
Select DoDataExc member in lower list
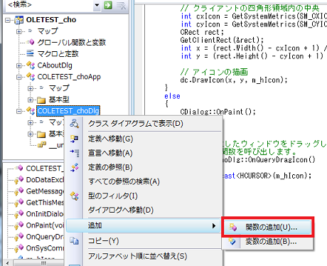[45, 180]
